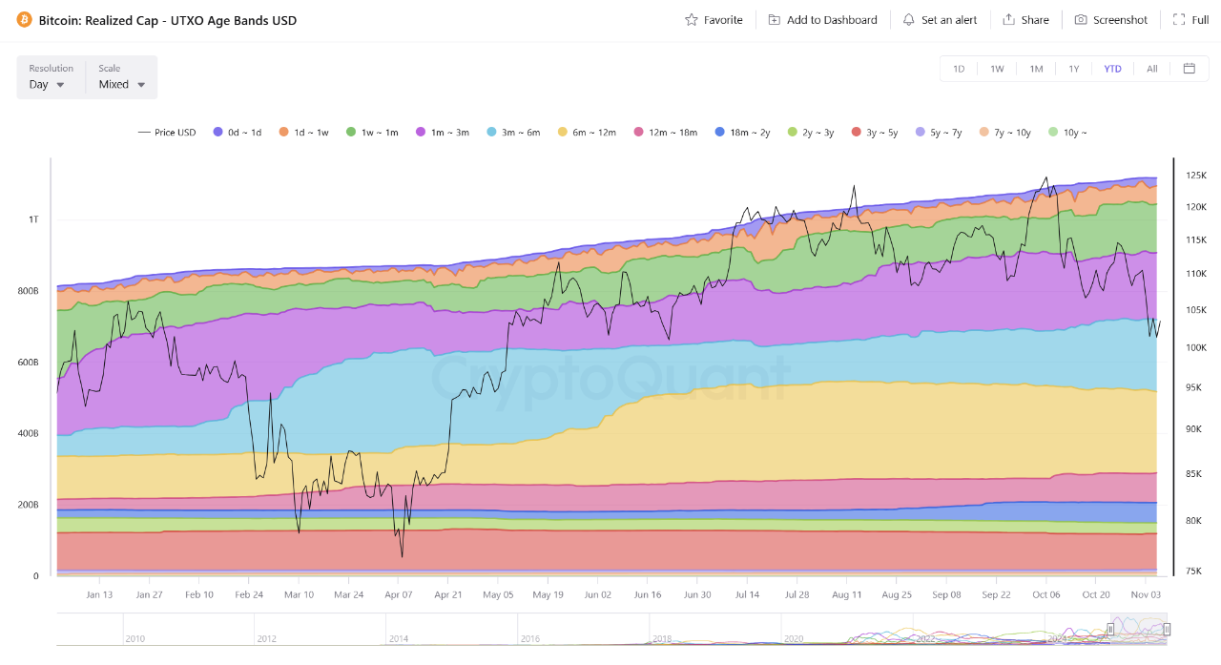This screenshot has width=1221, height=665.
Task: Enter full screen with Full icon
Action: pos(1179,20)
